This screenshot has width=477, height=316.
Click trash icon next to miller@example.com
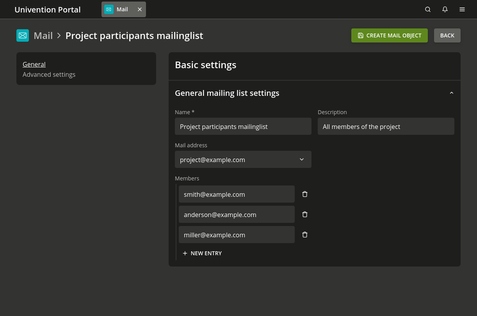[x=305, y=235]
